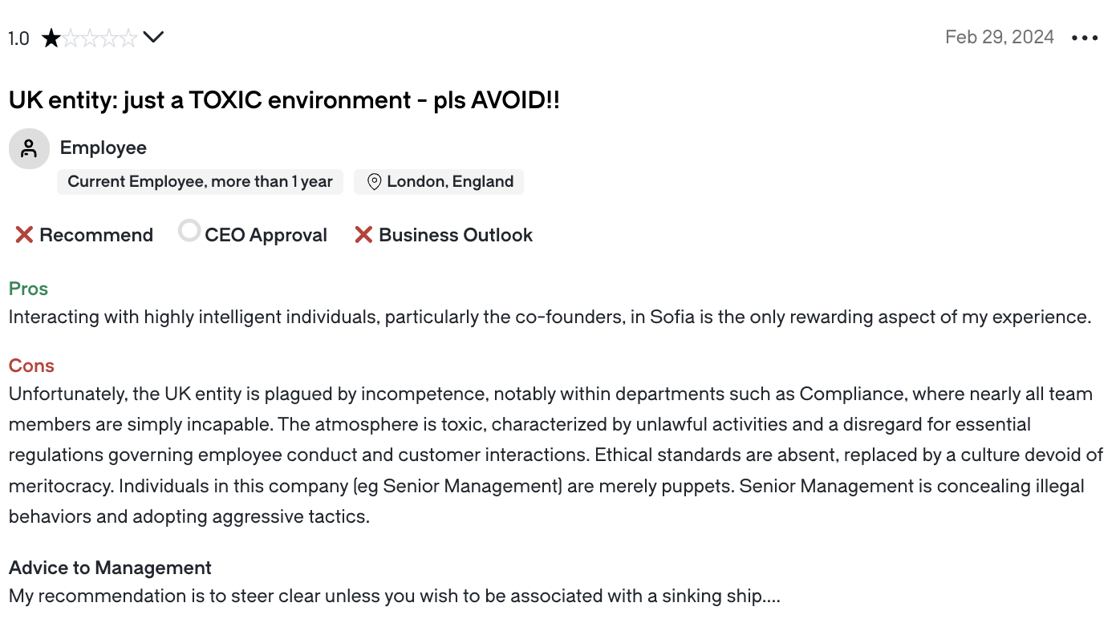Click the filled black star rating
The height and width of the screenshot is (627, 1120).
click(x=51, y=38)
